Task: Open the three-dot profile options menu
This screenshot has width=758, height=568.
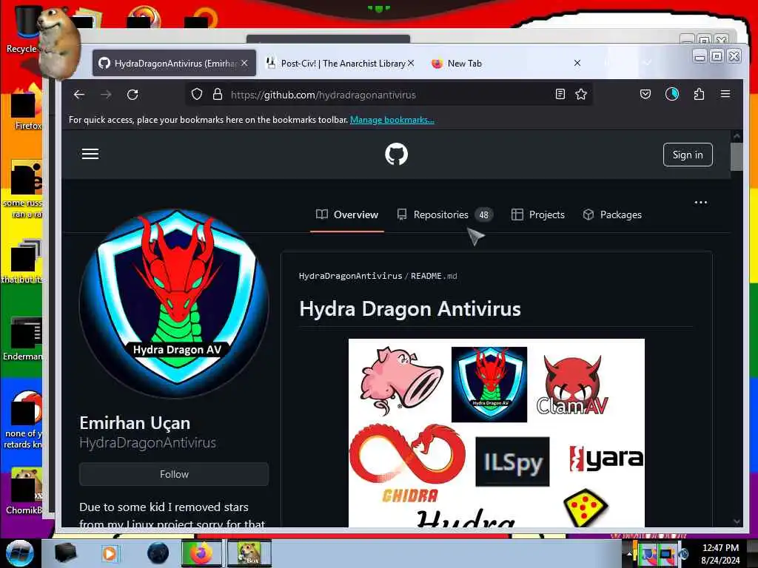Action: [701, 203]
